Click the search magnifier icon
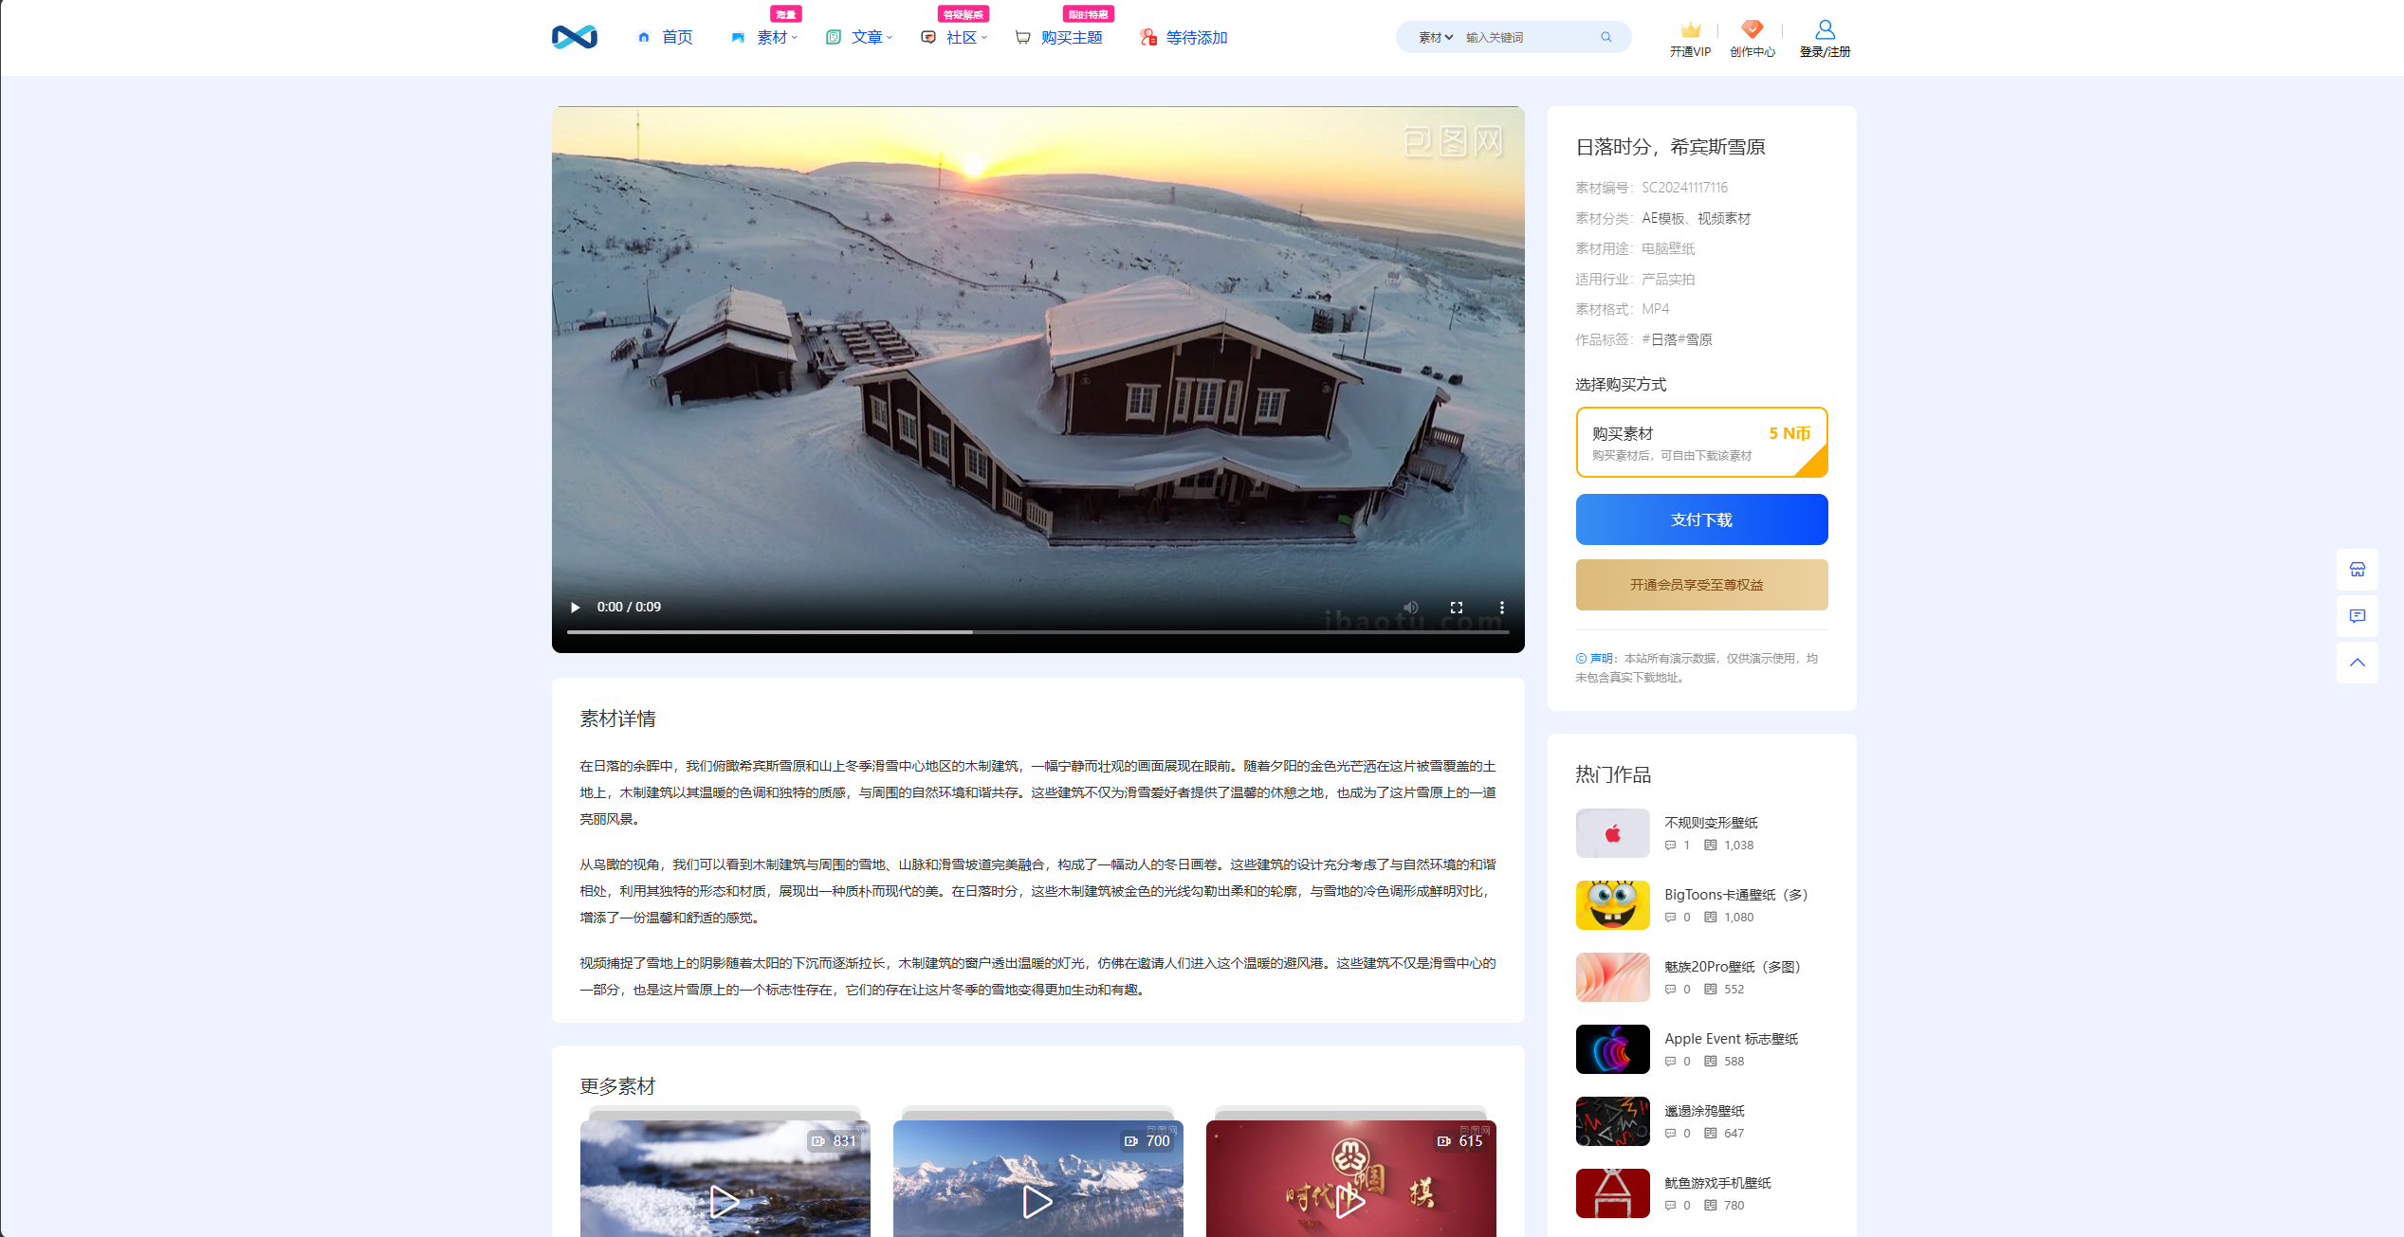This screenshot has height=1237, width=2404. pos(1606,37)
